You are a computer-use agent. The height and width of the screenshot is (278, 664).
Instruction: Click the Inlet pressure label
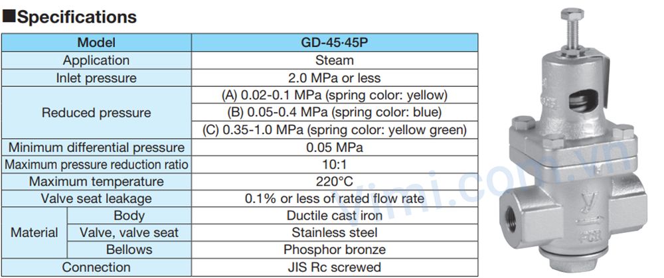[96, 78]
